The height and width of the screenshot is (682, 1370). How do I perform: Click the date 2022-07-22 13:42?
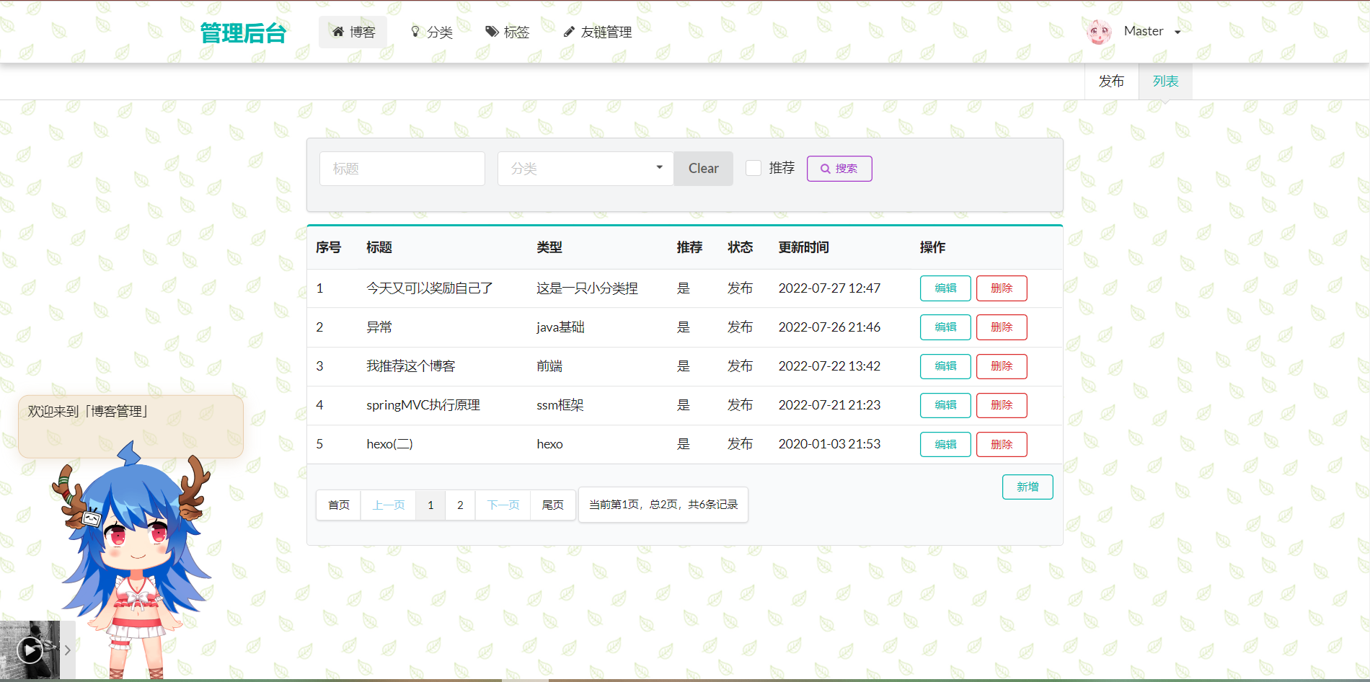click(829, 366)
